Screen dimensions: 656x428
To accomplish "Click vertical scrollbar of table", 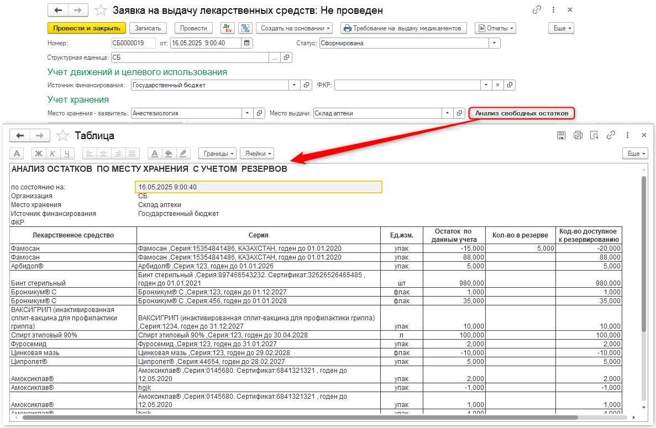I will point(644,254).
